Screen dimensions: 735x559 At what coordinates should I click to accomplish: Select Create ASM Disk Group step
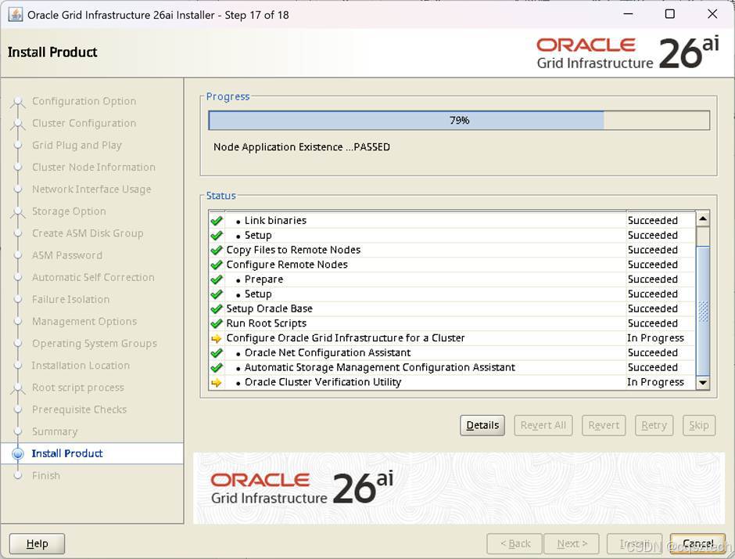pyautogui.click(x=88, y=233)
